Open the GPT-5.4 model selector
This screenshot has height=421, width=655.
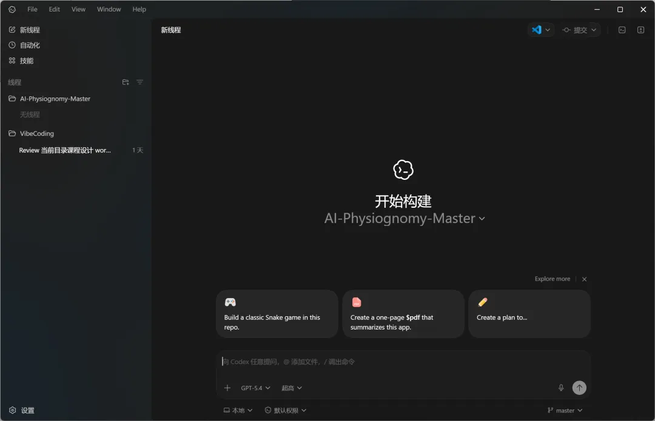point(255,388)
